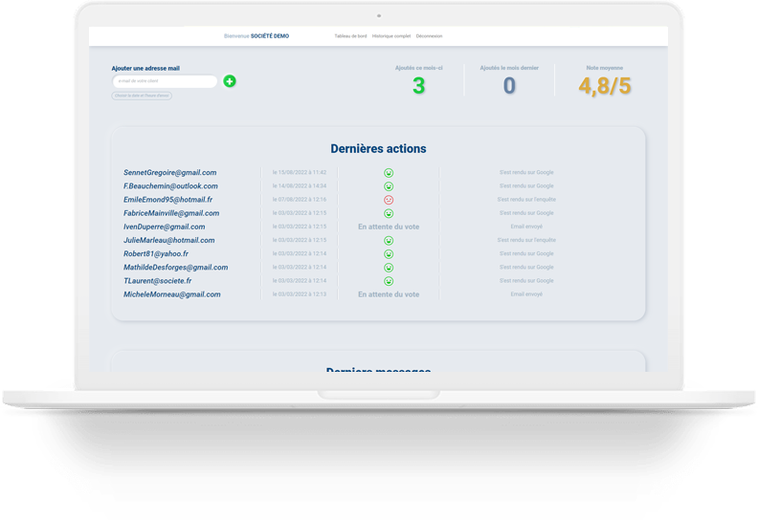
Task: Click the green smiley for TLaurent@societe.fr
Action: 389,281
